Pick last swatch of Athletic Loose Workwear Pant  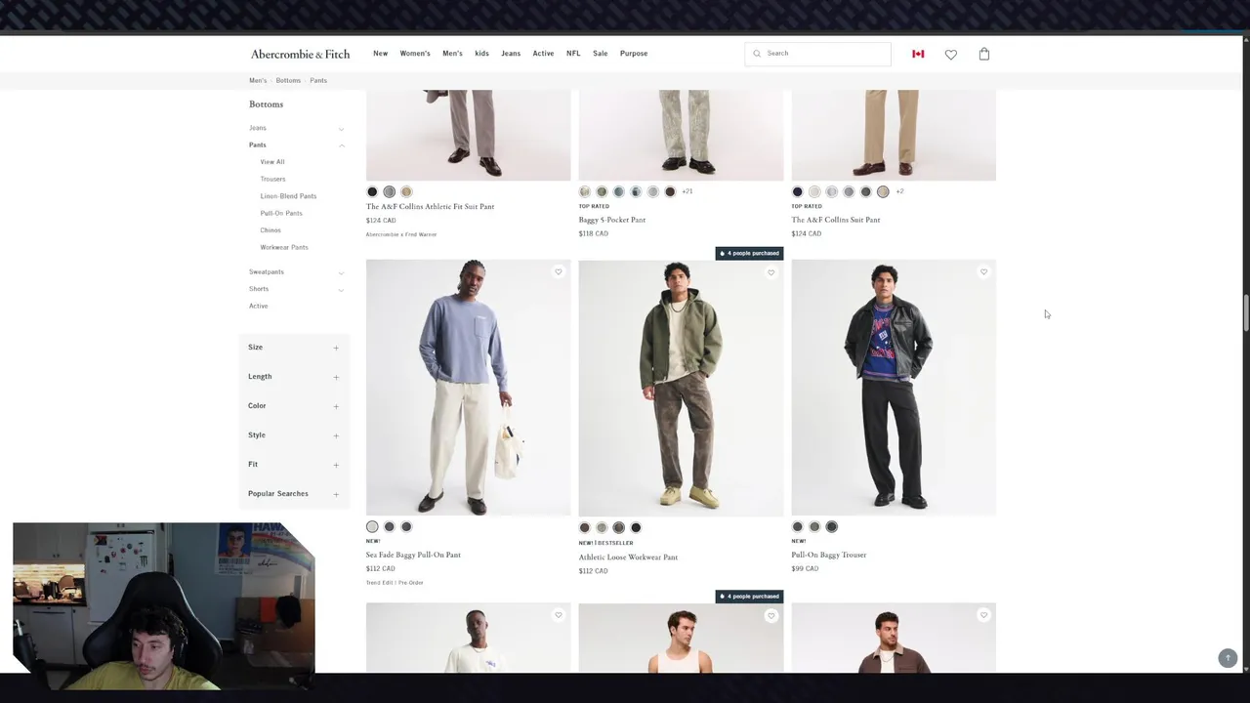636,527
